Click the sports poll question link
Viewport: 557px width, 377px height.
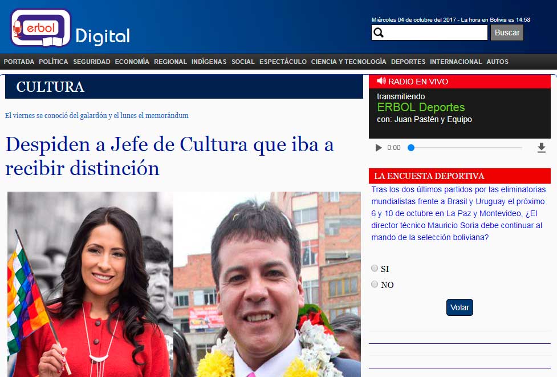[x=459, y=213]
